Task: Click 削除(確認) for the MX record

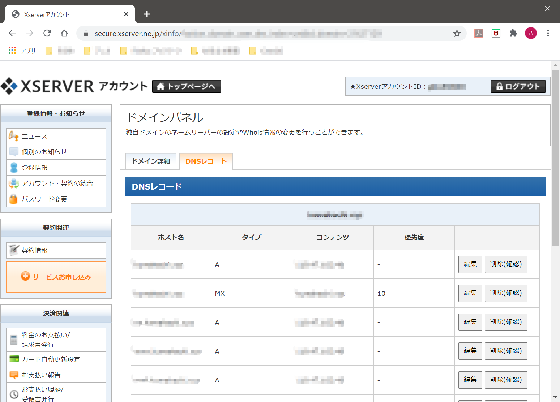Action: (x=506, y=293)
